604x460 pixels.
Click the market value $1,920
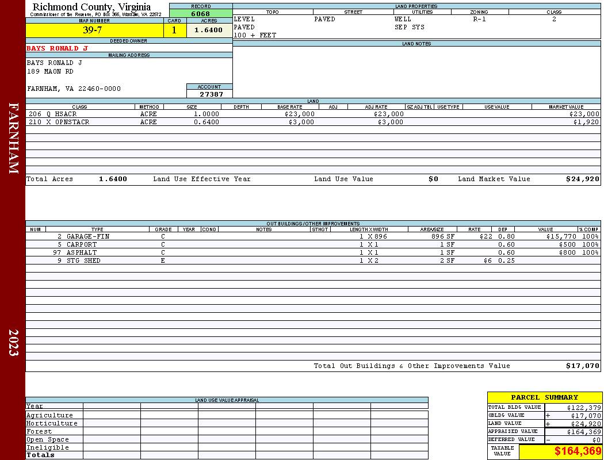586,122
